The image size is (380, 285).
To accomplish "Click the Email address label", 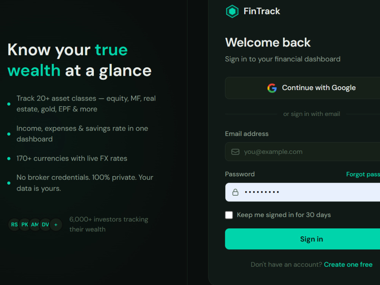I will (247, 134).
